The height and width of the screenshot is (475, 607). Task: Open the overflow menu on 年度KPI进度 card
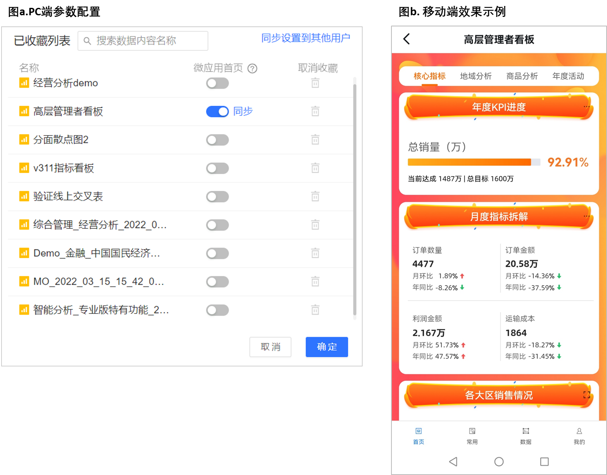(587, 107)
